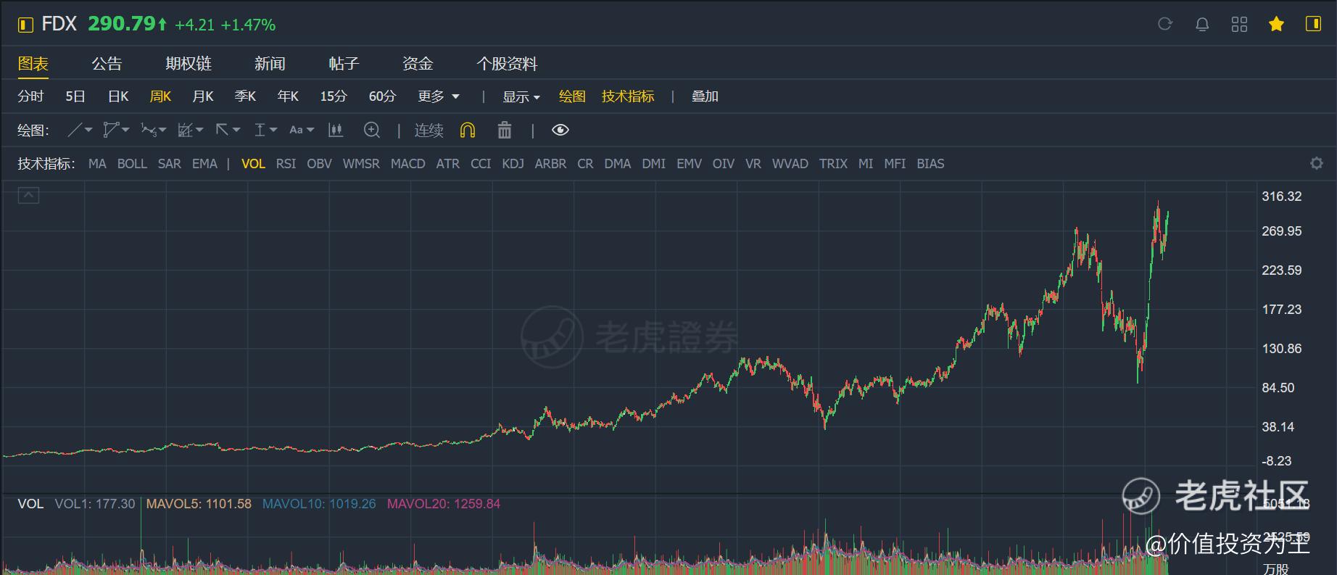Open the Fibonacci/regression tool dropdown
The image size is (1337, 575).
pyautogui.click(x=190, y=130)
